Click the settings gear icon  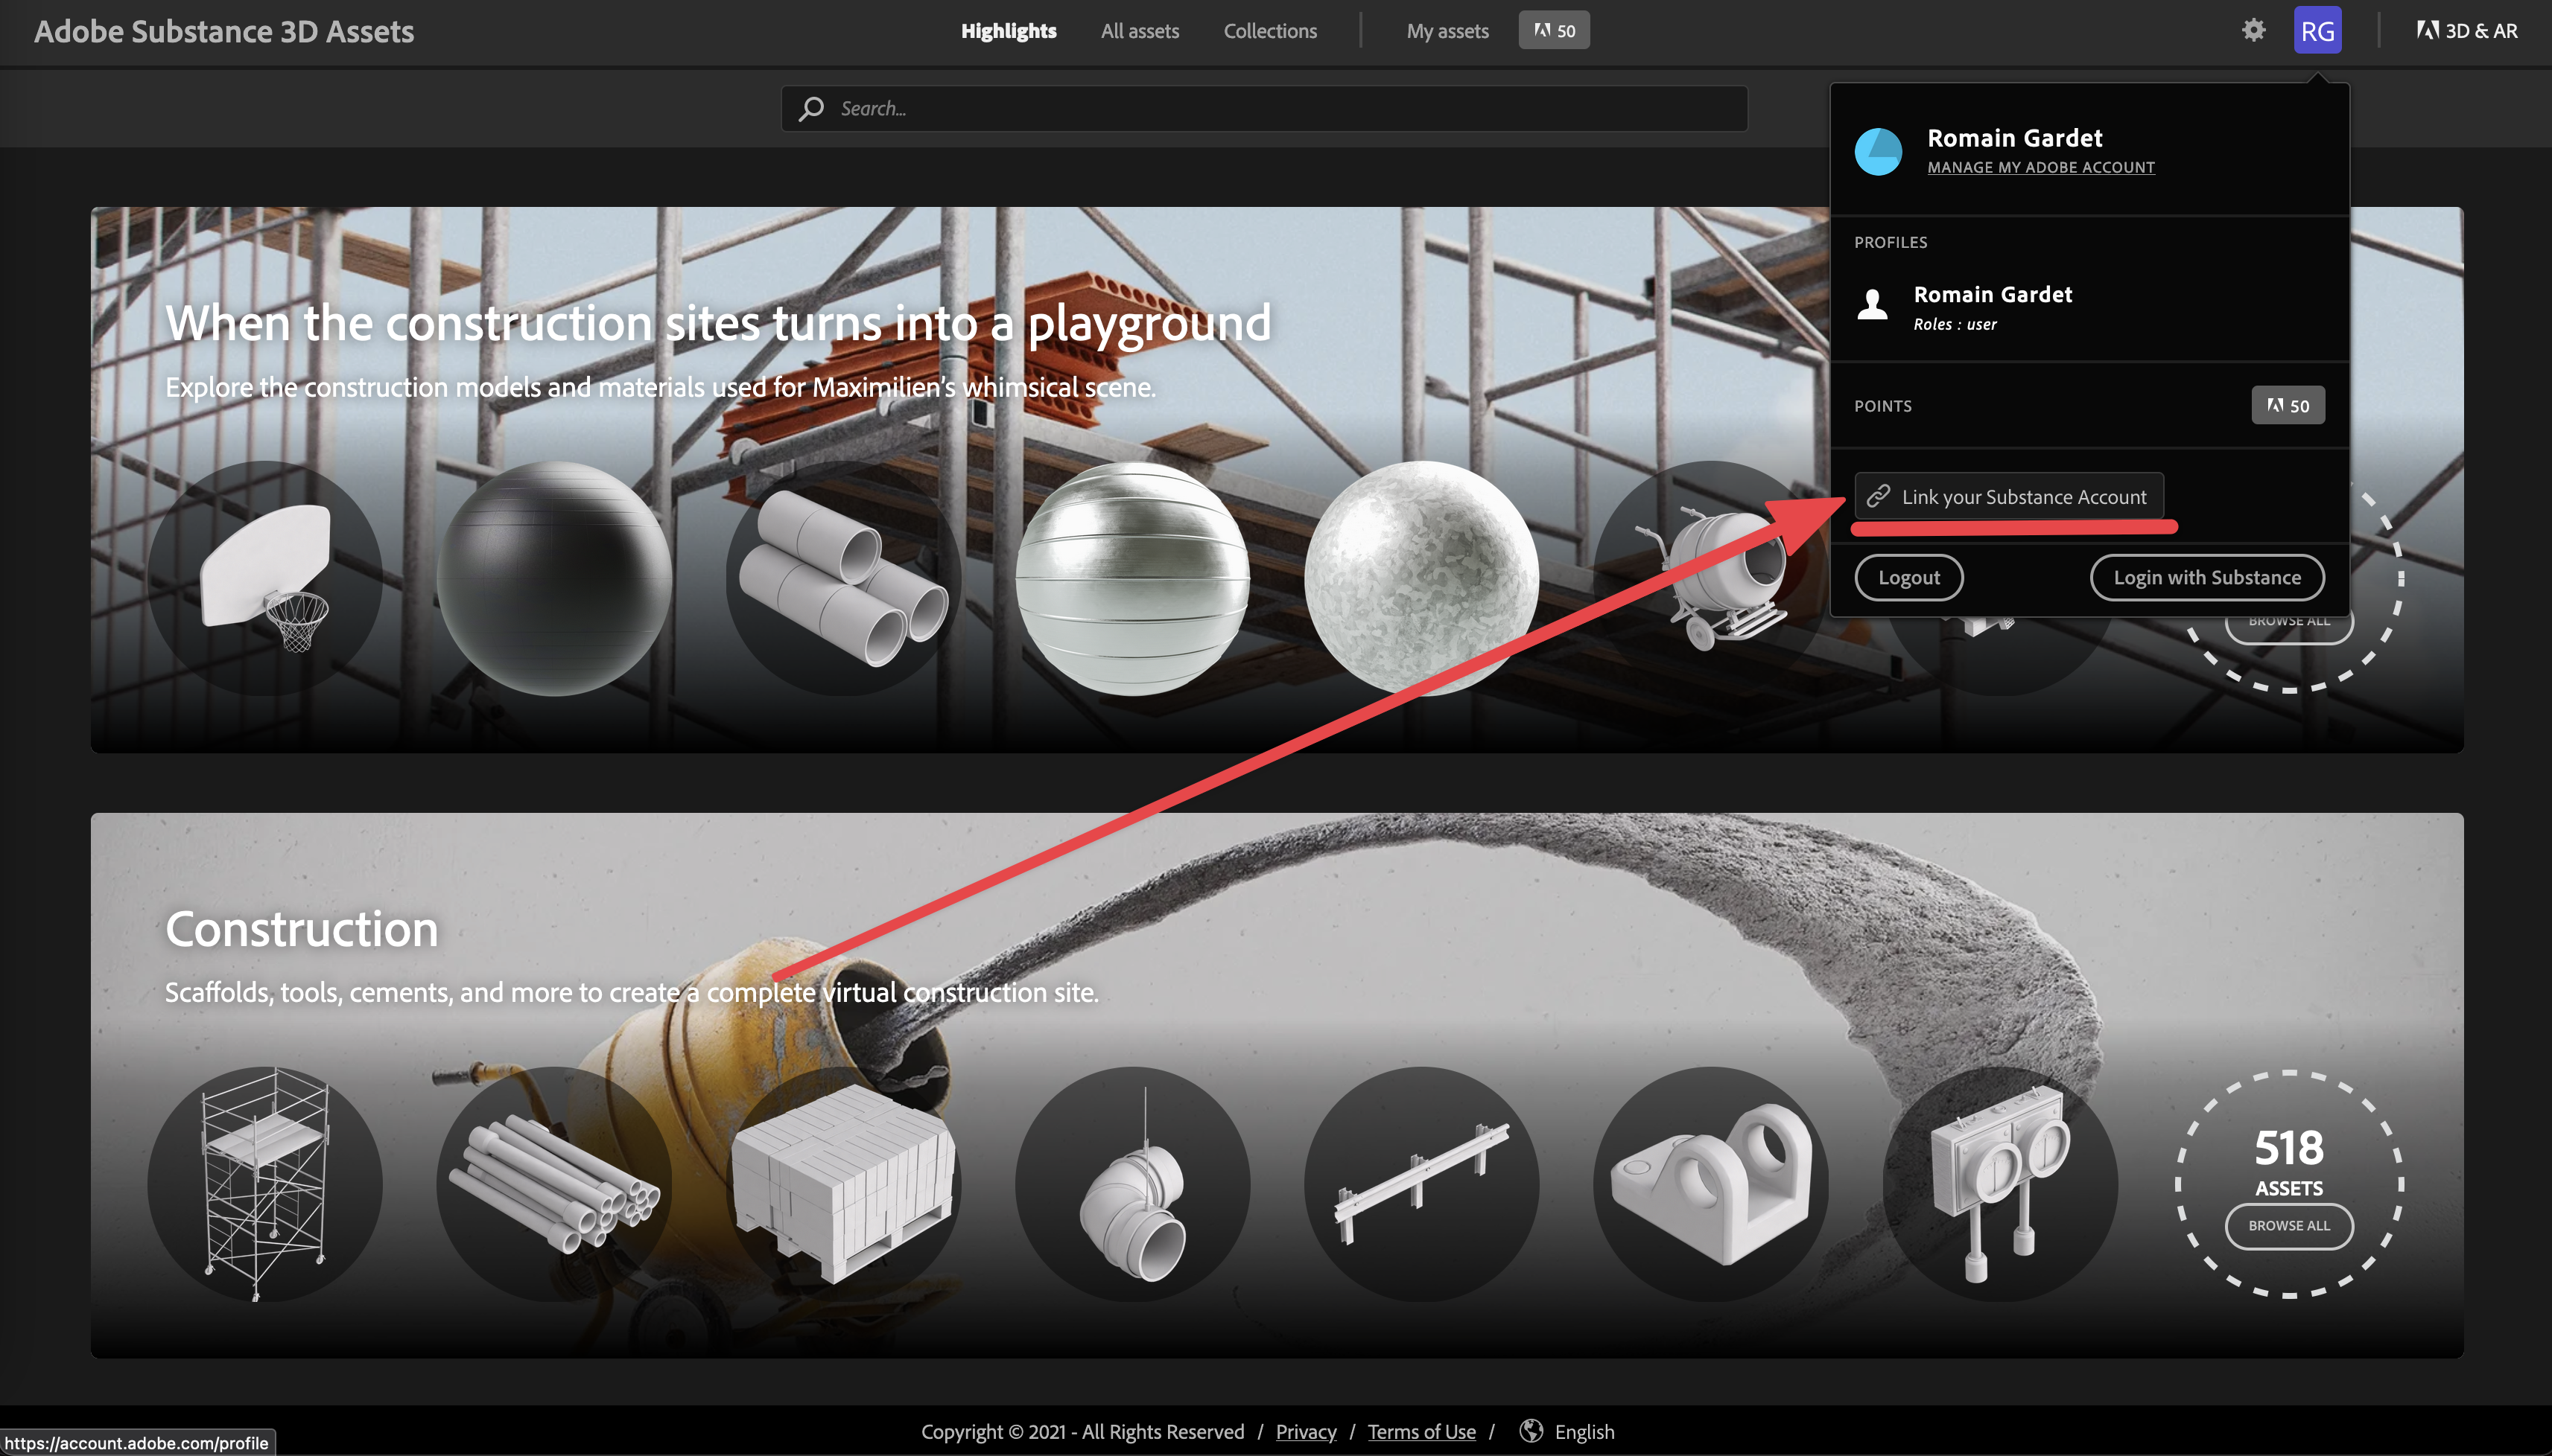click(2254, 31)
